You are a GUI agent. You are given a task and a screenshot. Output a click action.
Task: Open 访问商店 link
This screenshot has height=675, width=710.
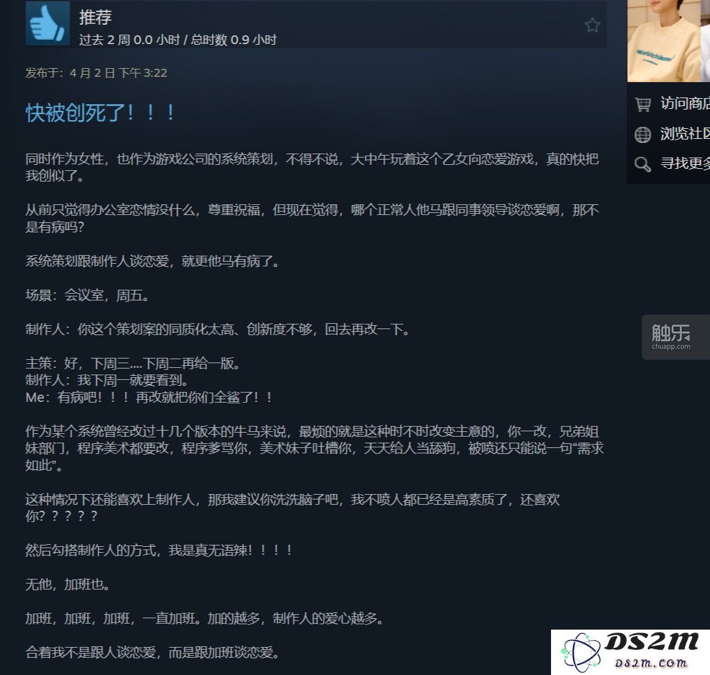pos(685,103)
